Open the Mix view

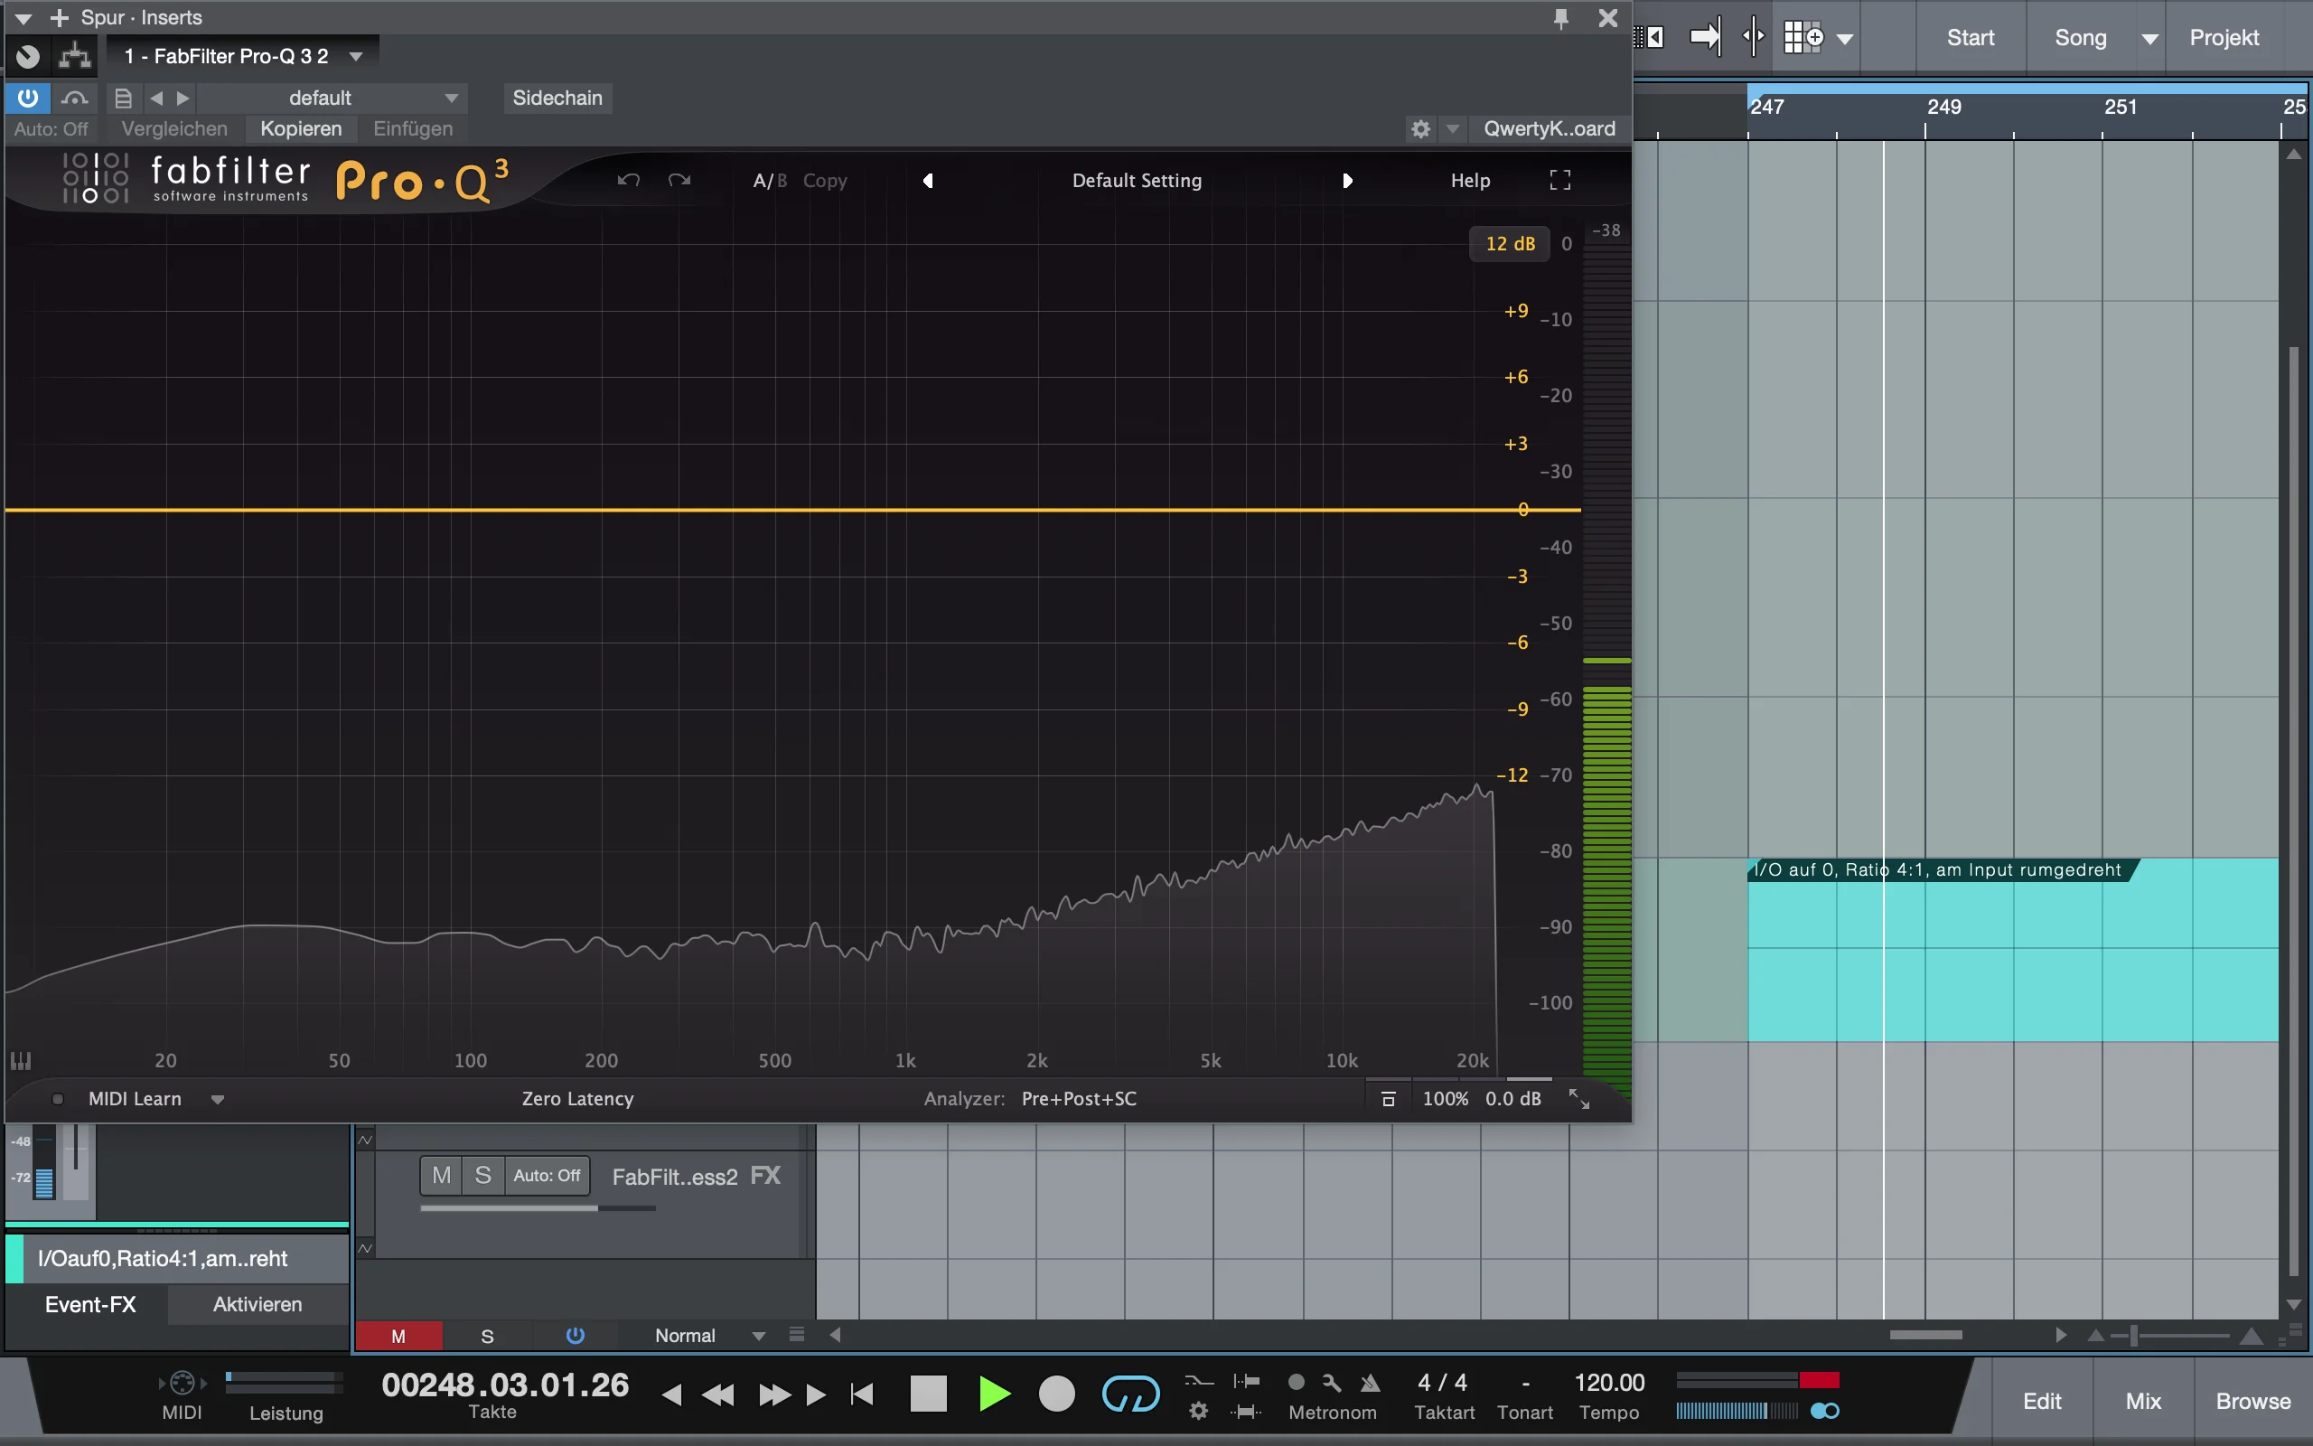pyautogui.click(x=2143, y=1401)
